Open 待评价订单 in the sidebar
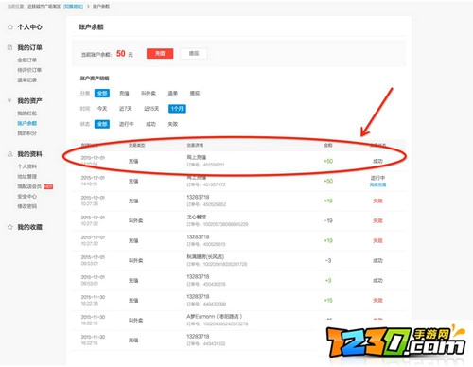Screen dimensions: 473x367 (29, 70)
